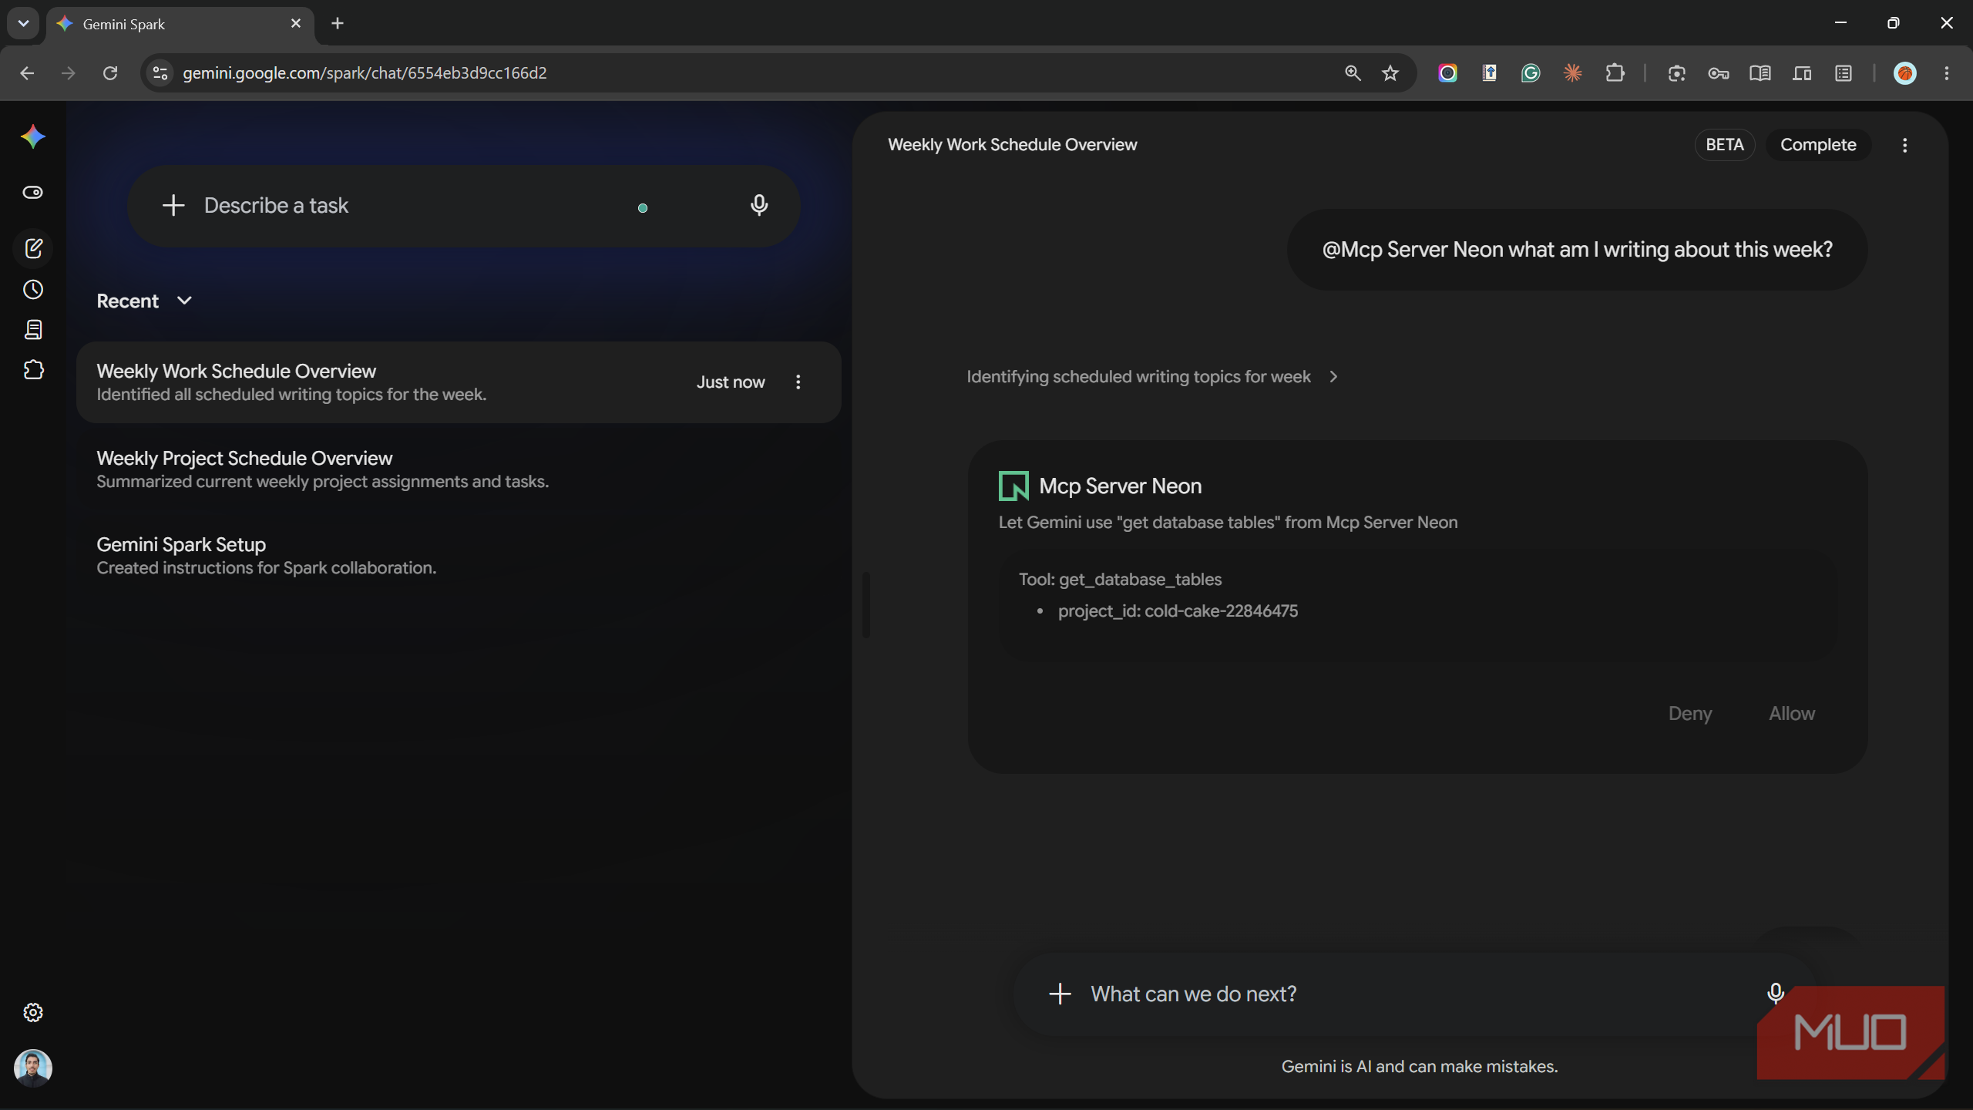
Task: Open Settings gear in the sidebar
Action: 33,1012
